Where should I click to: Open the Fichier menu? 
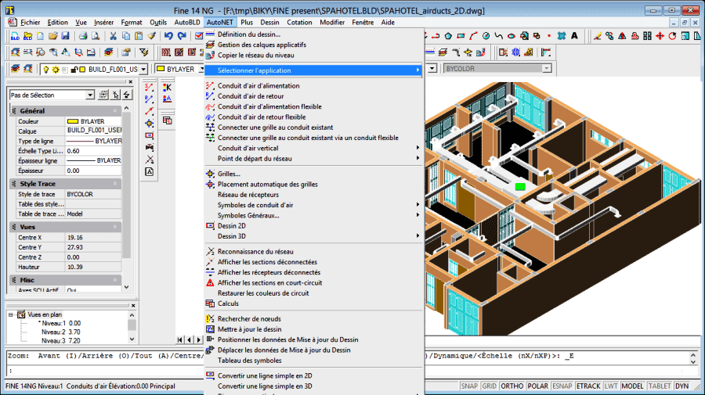tap(30, 23)
